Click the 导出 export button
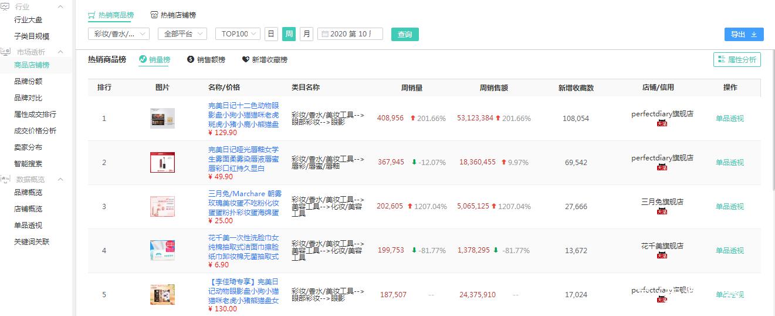Viewport: 775px width, 316px height. (x=744, y=35)
